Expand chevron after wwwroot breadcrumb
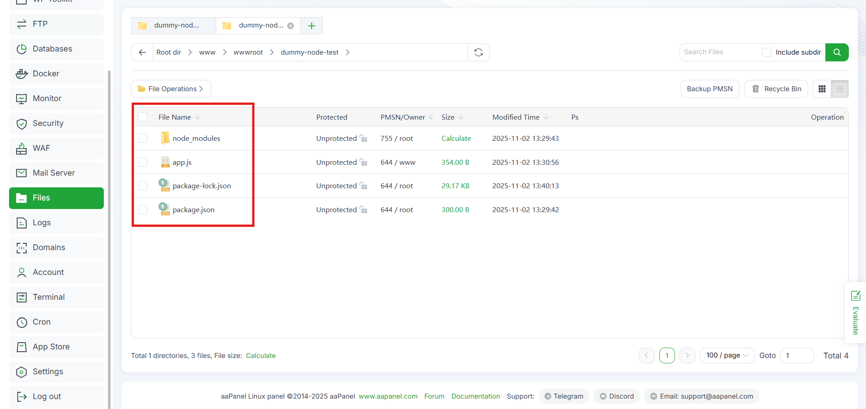The width and height of the screenshot is (866, 409). 272,52
